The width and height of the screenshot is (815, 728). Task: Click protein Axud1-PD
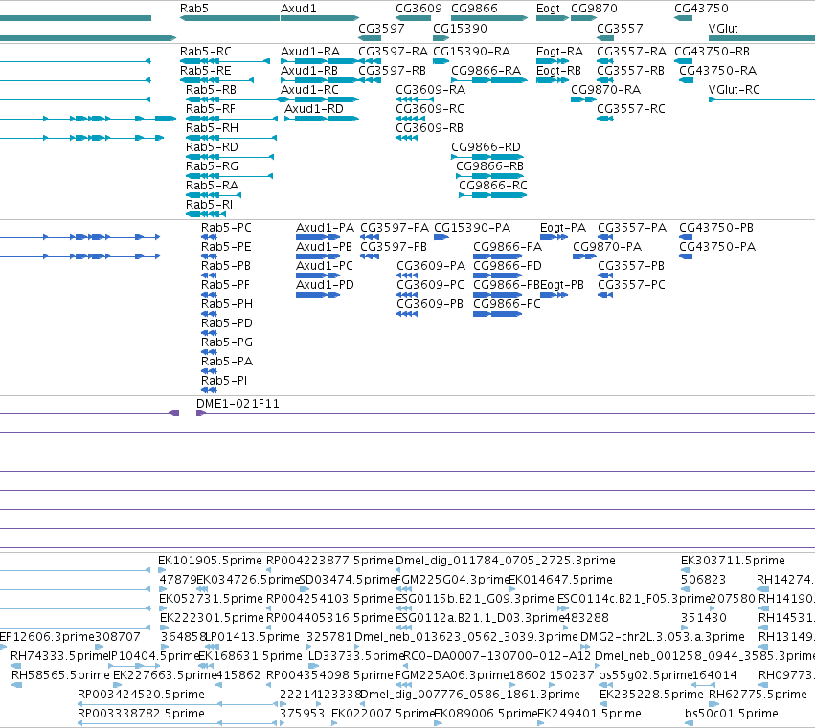point(325,285)
